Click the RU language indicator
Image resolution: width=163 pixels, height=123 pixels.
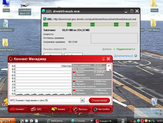tap(123, 121)
